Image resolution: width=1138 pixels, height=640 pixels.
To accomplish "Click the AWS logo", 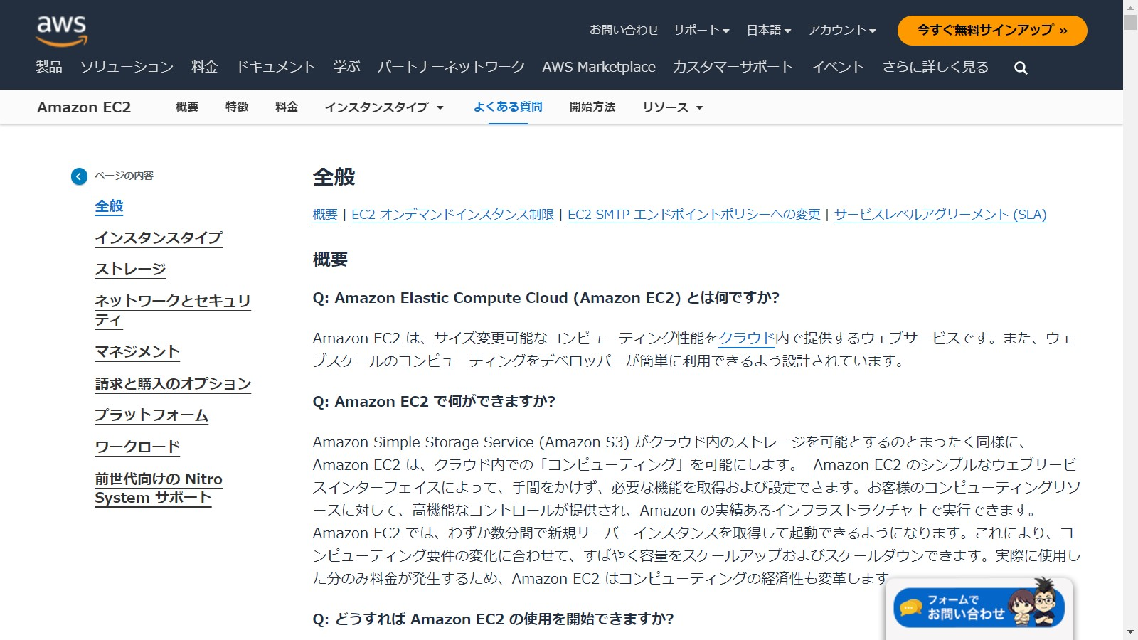I will click(x=62, y=31).
